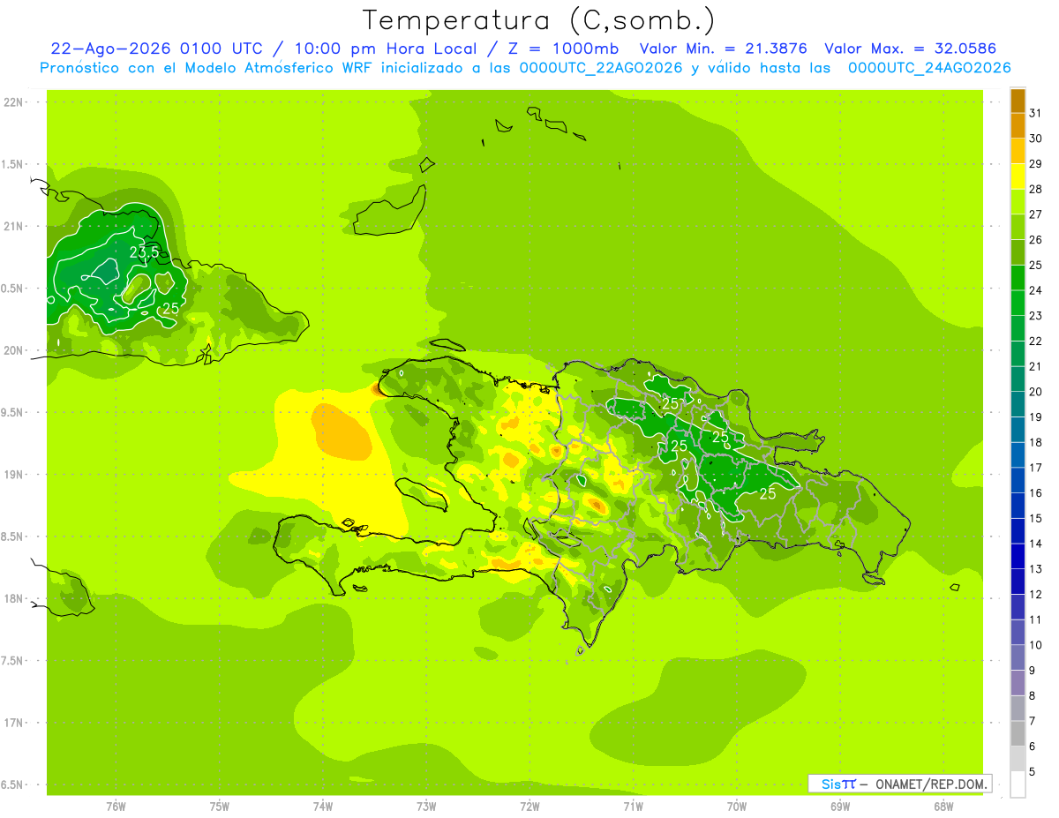Click the colorbar label "15"
This screenshot has width=1059, height=818.
(1036, 518)
